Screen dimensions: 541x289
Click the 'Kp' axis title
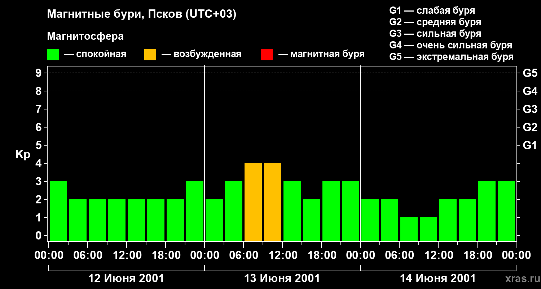click(x=23, y=154)
